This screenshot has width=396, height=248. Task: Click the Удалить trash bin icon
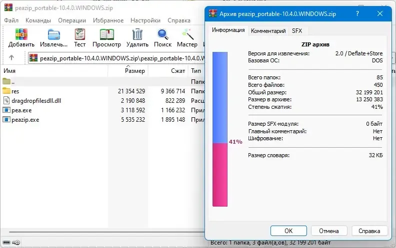[137, 34]
